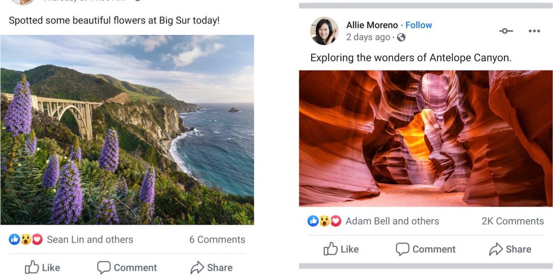Click Allie Moreno's profile picture
This screenshot has width=553, height=276.
click(324, 31)
